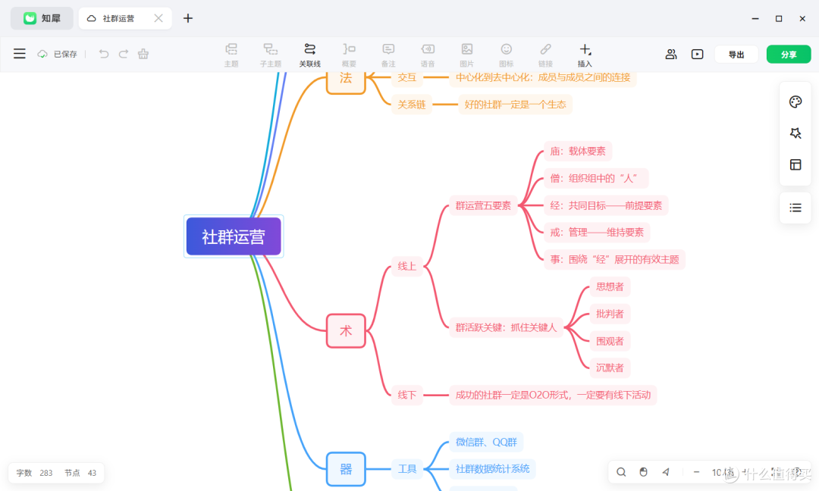Click the 节点 43 node count
819x491 pixels.
click(x=80, y=473)
